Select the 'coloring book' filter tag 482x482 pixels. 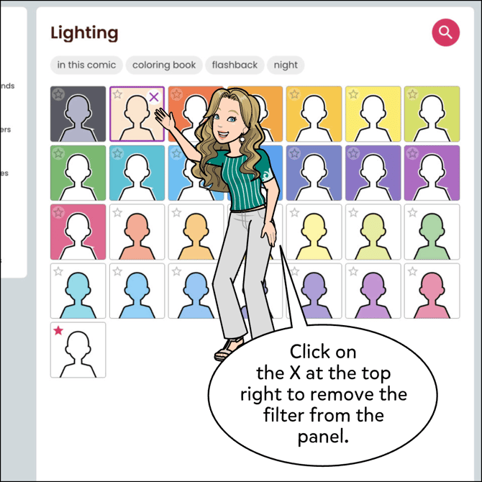[164, 65]
